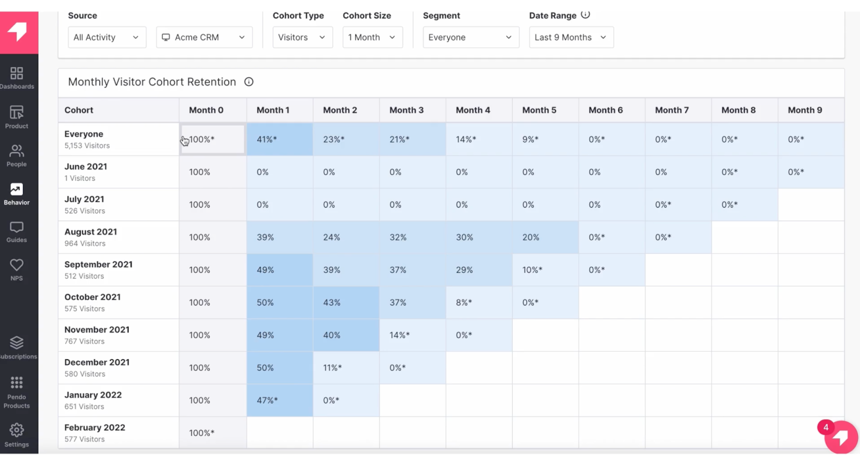
Task: Click August 2021 Month 3 32% cell
Action: 413,237
